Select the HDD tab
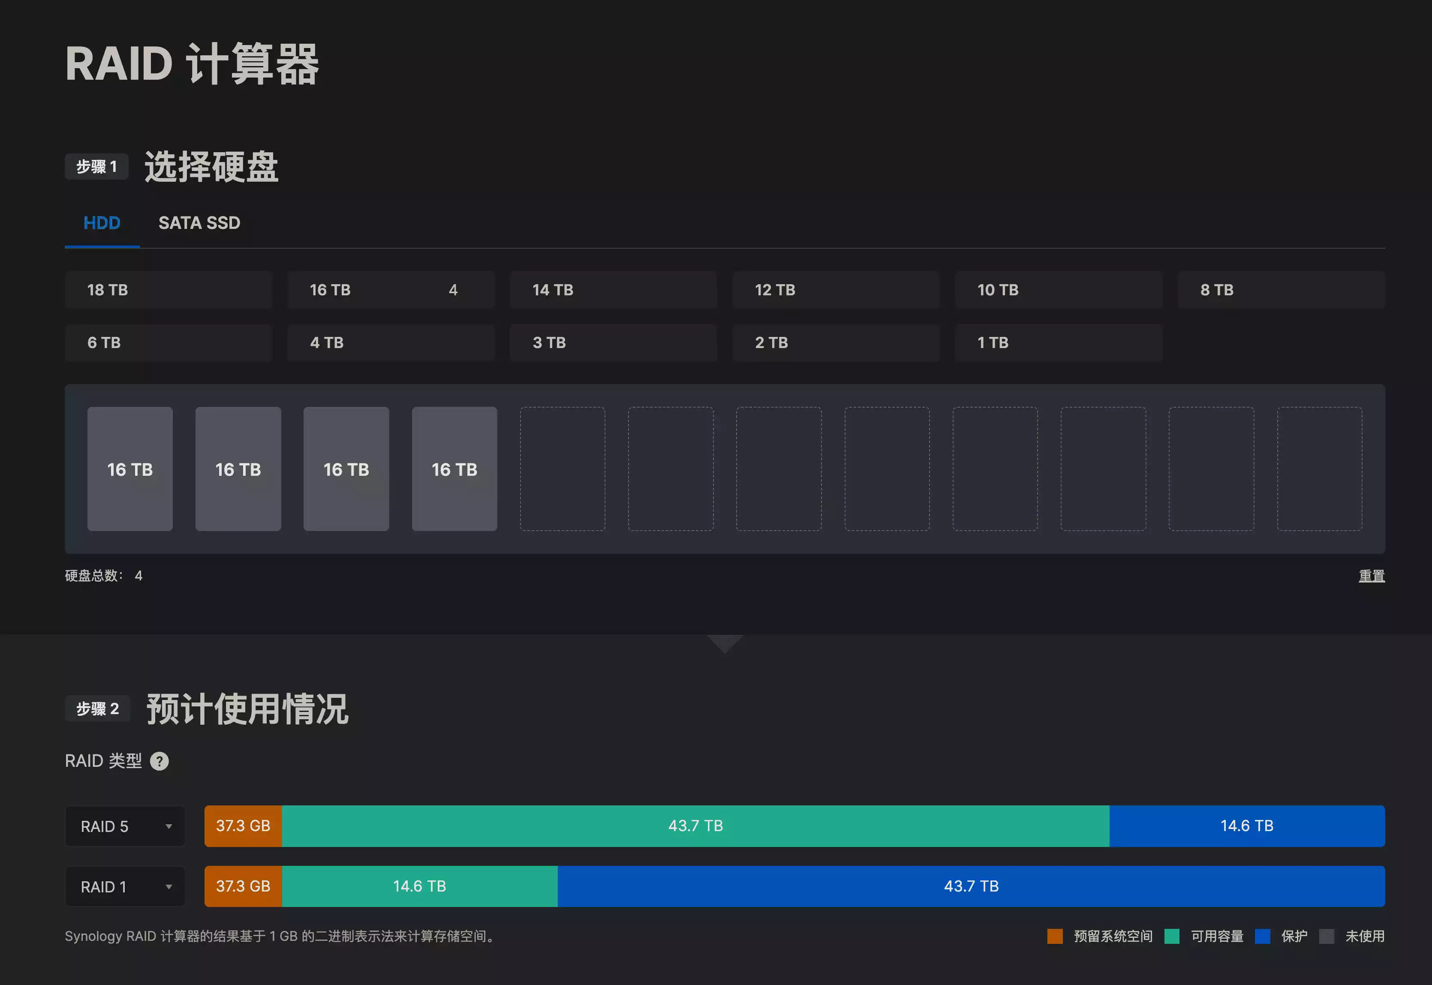The height and width of the screenshot is (985, 1432). tap(102, 223)
